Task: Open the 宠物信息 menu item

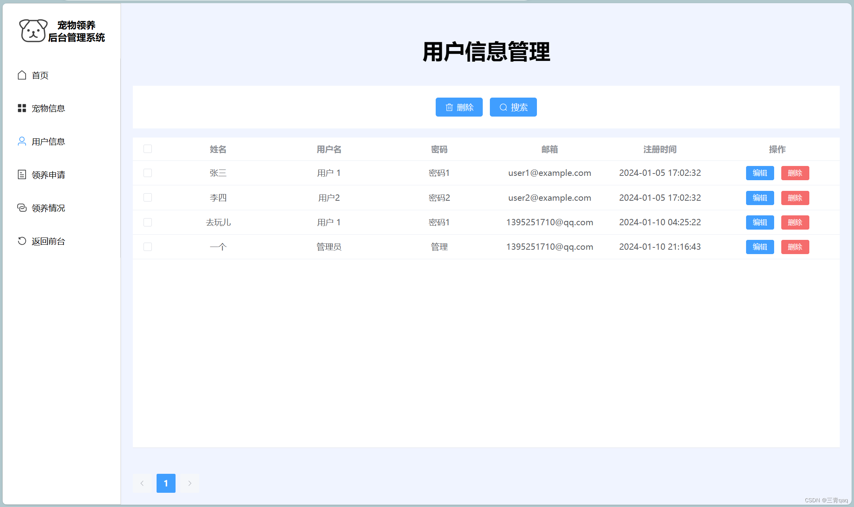Action: (48, 108)
